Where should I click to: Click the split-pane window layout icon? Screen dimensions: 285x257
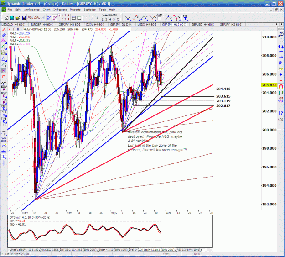tap(79, 18)
